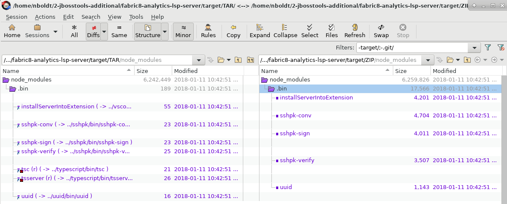The image size is (507, 204).
Task: Sort left pane by Size column
Action: (x=153, y=71)
